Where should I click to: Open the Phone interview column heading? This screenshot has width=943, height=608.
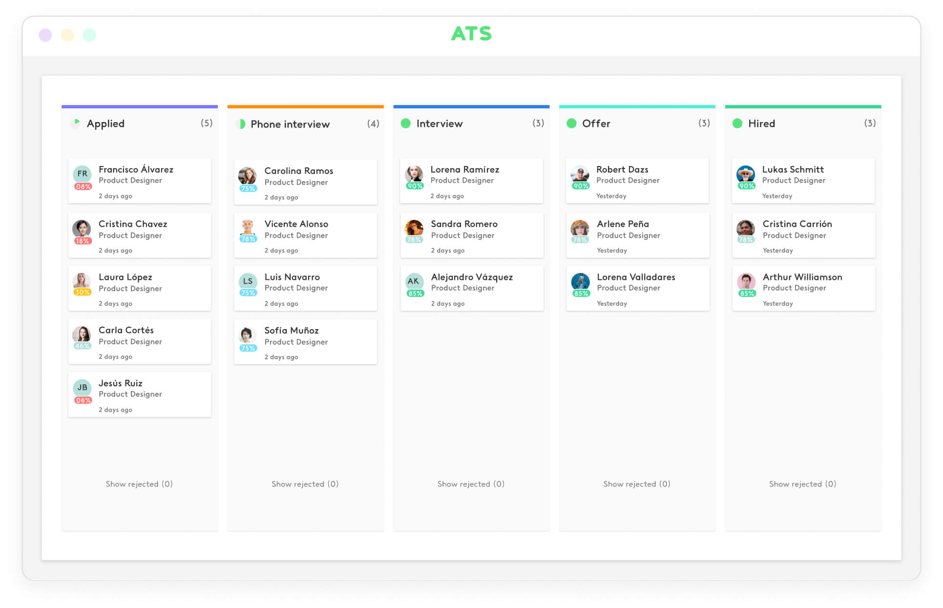click(x=290, y=124)
